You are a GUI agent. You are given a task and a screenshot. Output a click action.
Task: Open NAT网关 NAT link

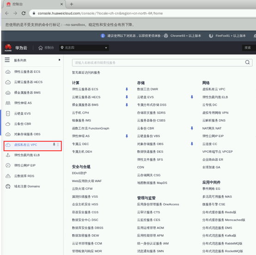coord(212,128)
